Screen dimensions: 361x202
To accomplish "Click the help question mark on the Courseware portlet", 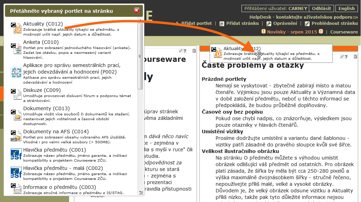I will click(x=184, y=51).
